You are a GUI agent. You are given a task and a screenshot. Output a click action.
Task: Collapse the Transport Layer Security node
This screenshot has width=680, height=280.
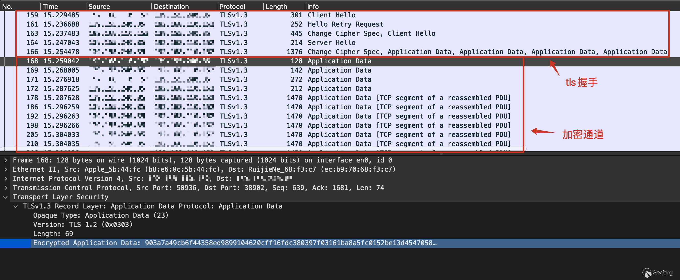6,197
